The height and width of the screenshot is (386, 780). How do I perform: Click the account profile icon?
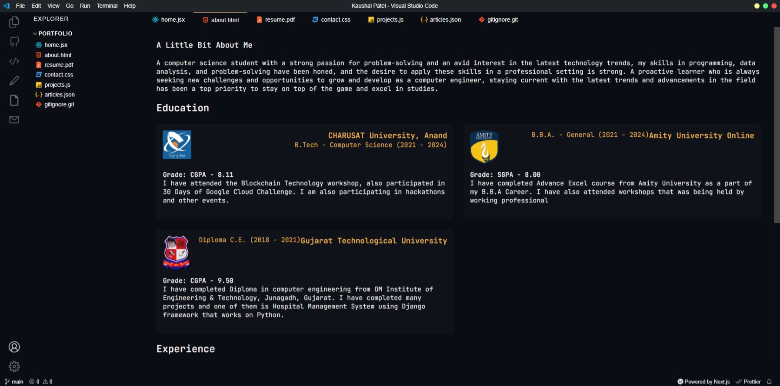[14, 347]
